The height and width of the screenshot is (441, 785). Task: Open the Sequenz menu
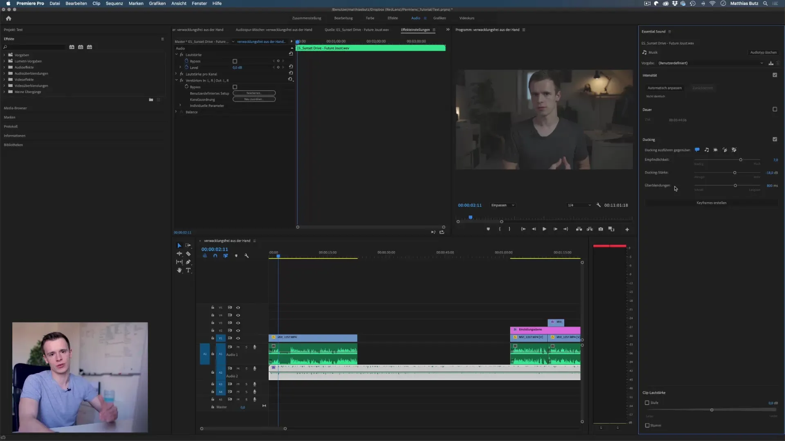pos(114,3)
